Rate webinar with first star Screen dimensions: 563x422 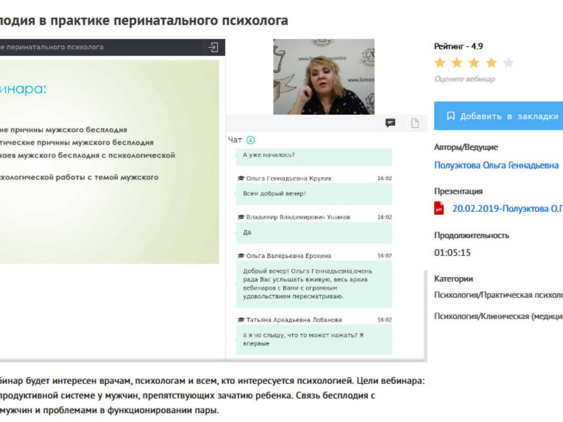coord(440,63)
